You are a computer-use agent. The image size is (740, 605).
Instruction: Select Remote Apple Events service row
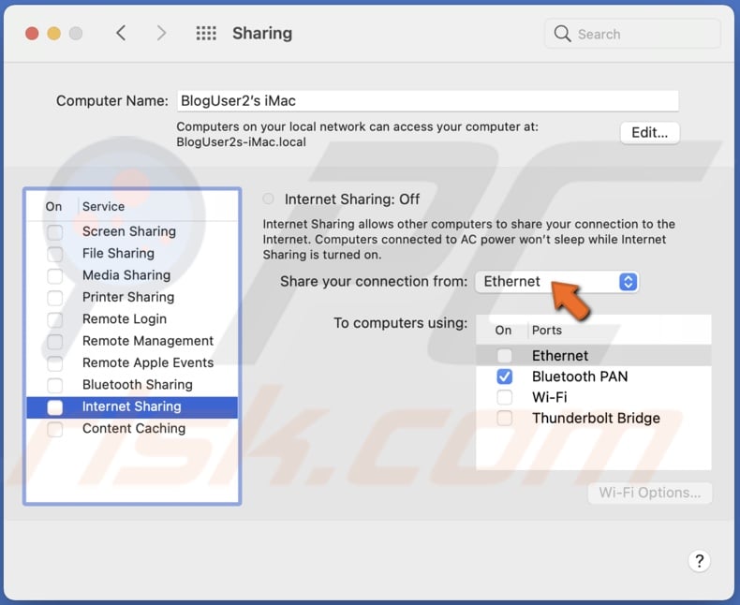pyautogui.click(x=132, y=362)
